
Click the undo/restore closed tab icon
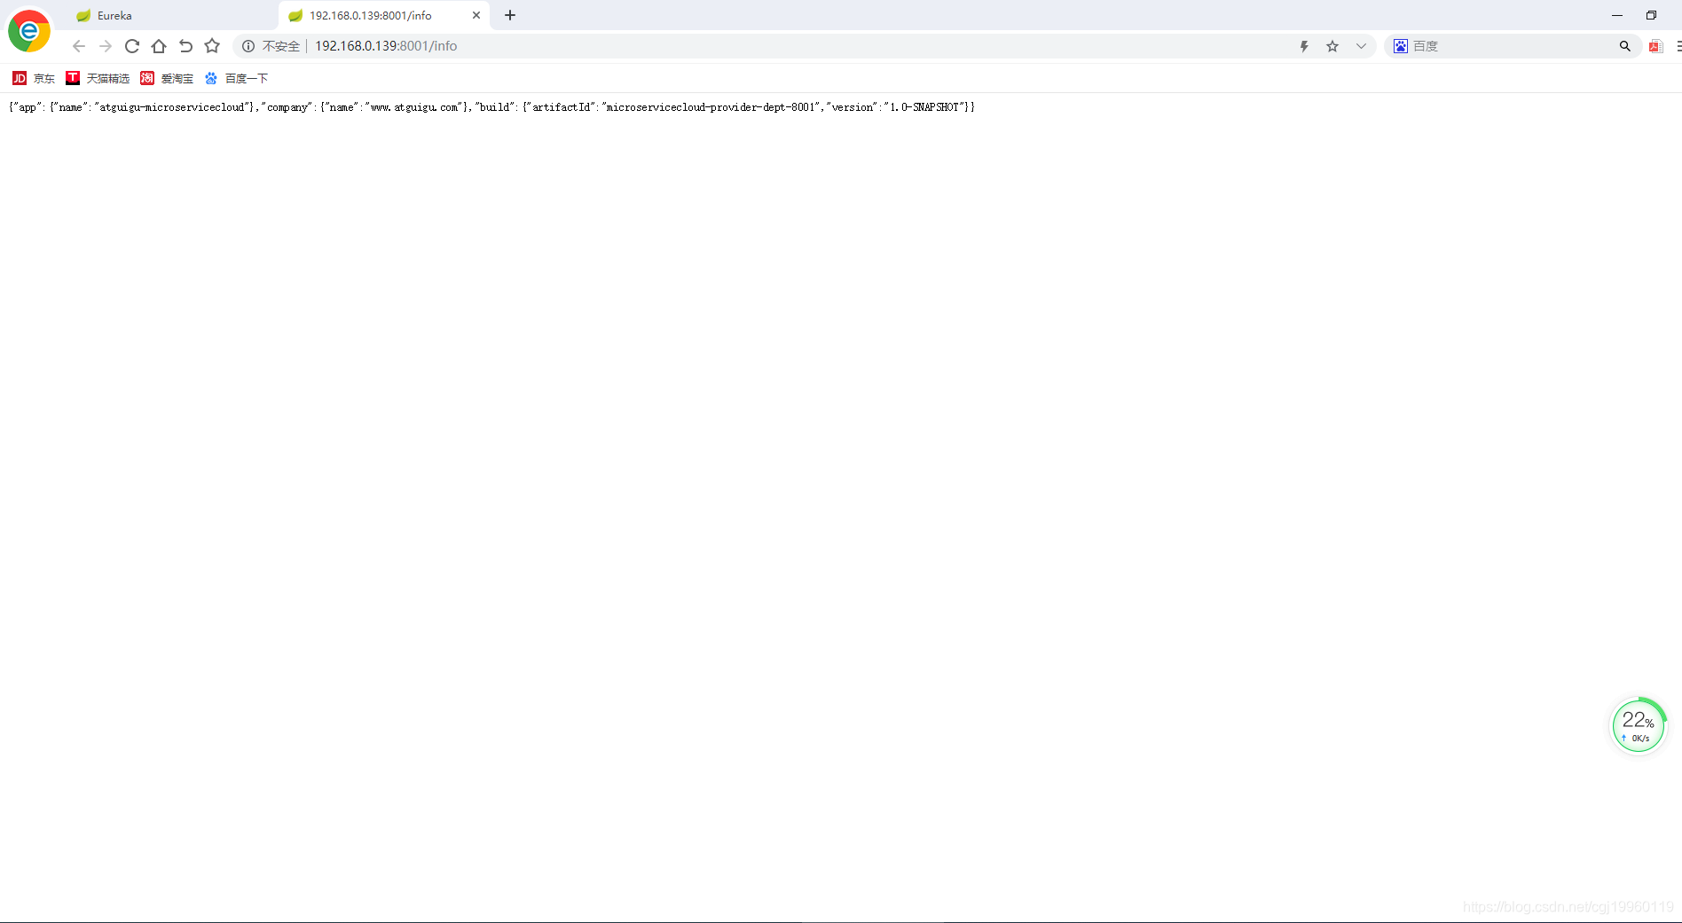(x=185, y=46)
